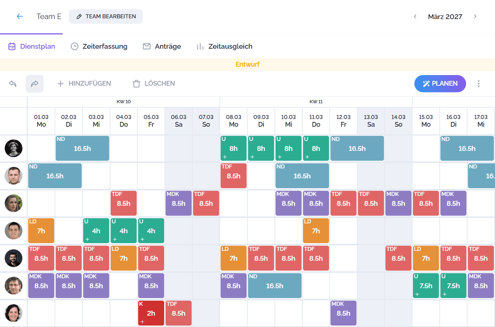Click the blue back arrow beside Team E
The height and width of the screenshot is (327, 495).
[20, 16]
